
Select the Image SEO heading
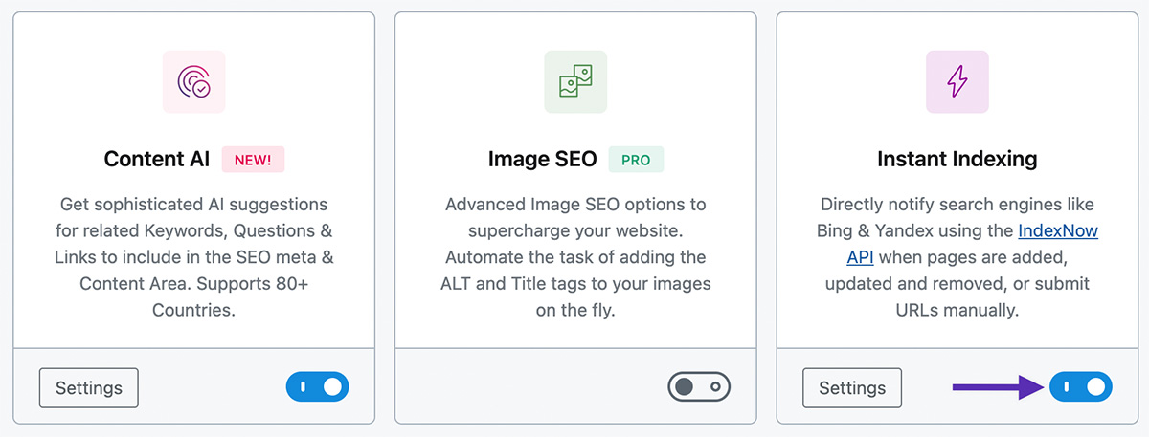click(542, 160)
